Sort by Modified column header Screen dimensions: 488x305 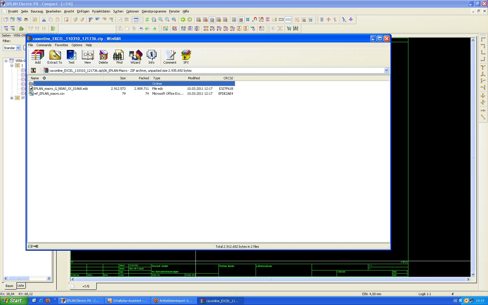(x=200, y=78)
